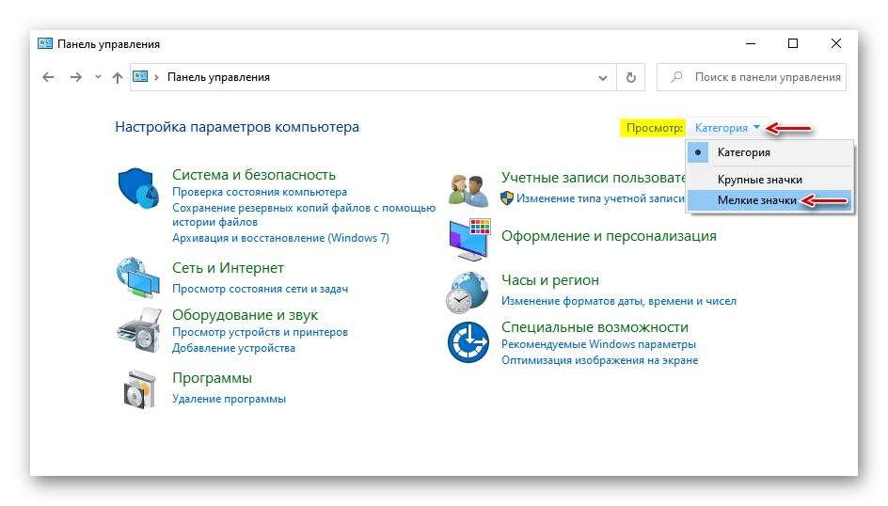
Task: Click the Просмотр: label
Action: coord(654,128)
